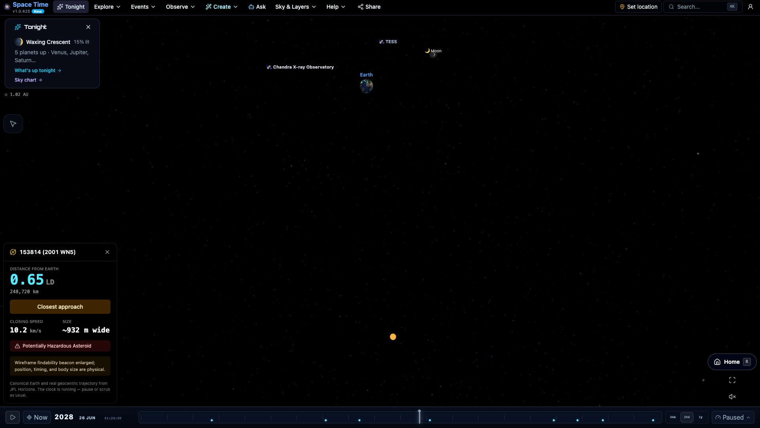Click the 26 JUN date display
Screen dimensions: 760x428
point(87,418)
